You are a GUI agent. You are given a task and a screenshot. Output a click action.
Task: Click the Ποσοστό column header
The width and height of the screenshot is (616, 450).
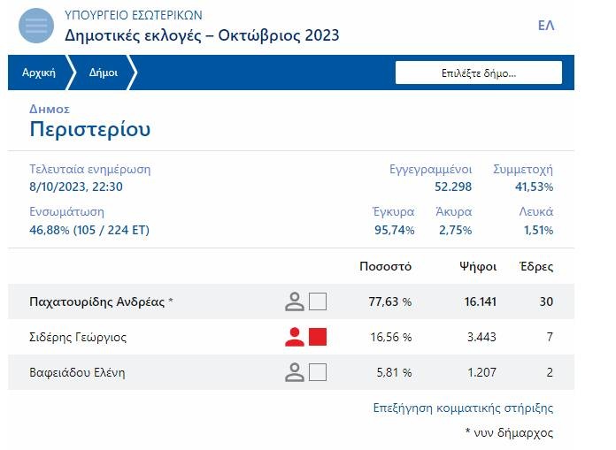(x=386, y=266)
